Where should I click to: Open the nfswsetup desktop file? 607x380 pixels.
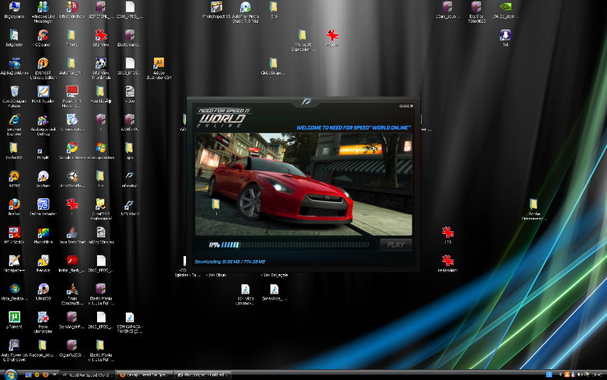coord(130,178)
